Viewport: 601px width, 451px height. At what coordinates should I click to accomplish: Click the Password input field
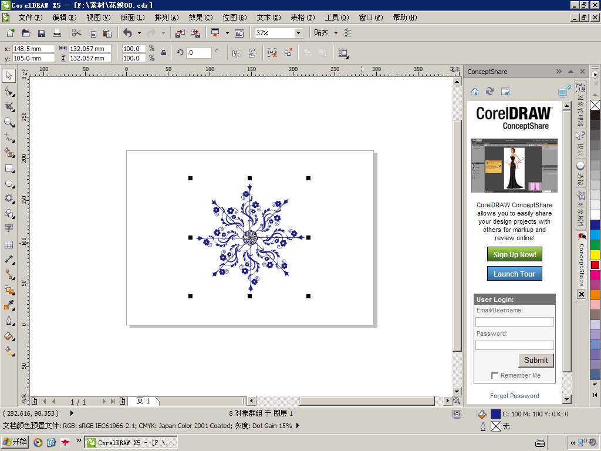coord(514,345)
